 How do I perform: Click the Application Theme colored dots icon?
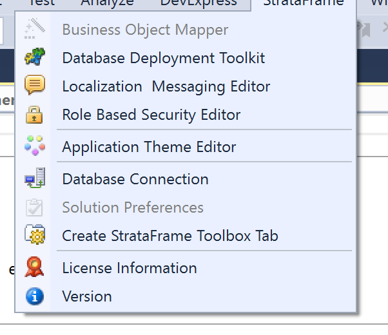point(34,147)
